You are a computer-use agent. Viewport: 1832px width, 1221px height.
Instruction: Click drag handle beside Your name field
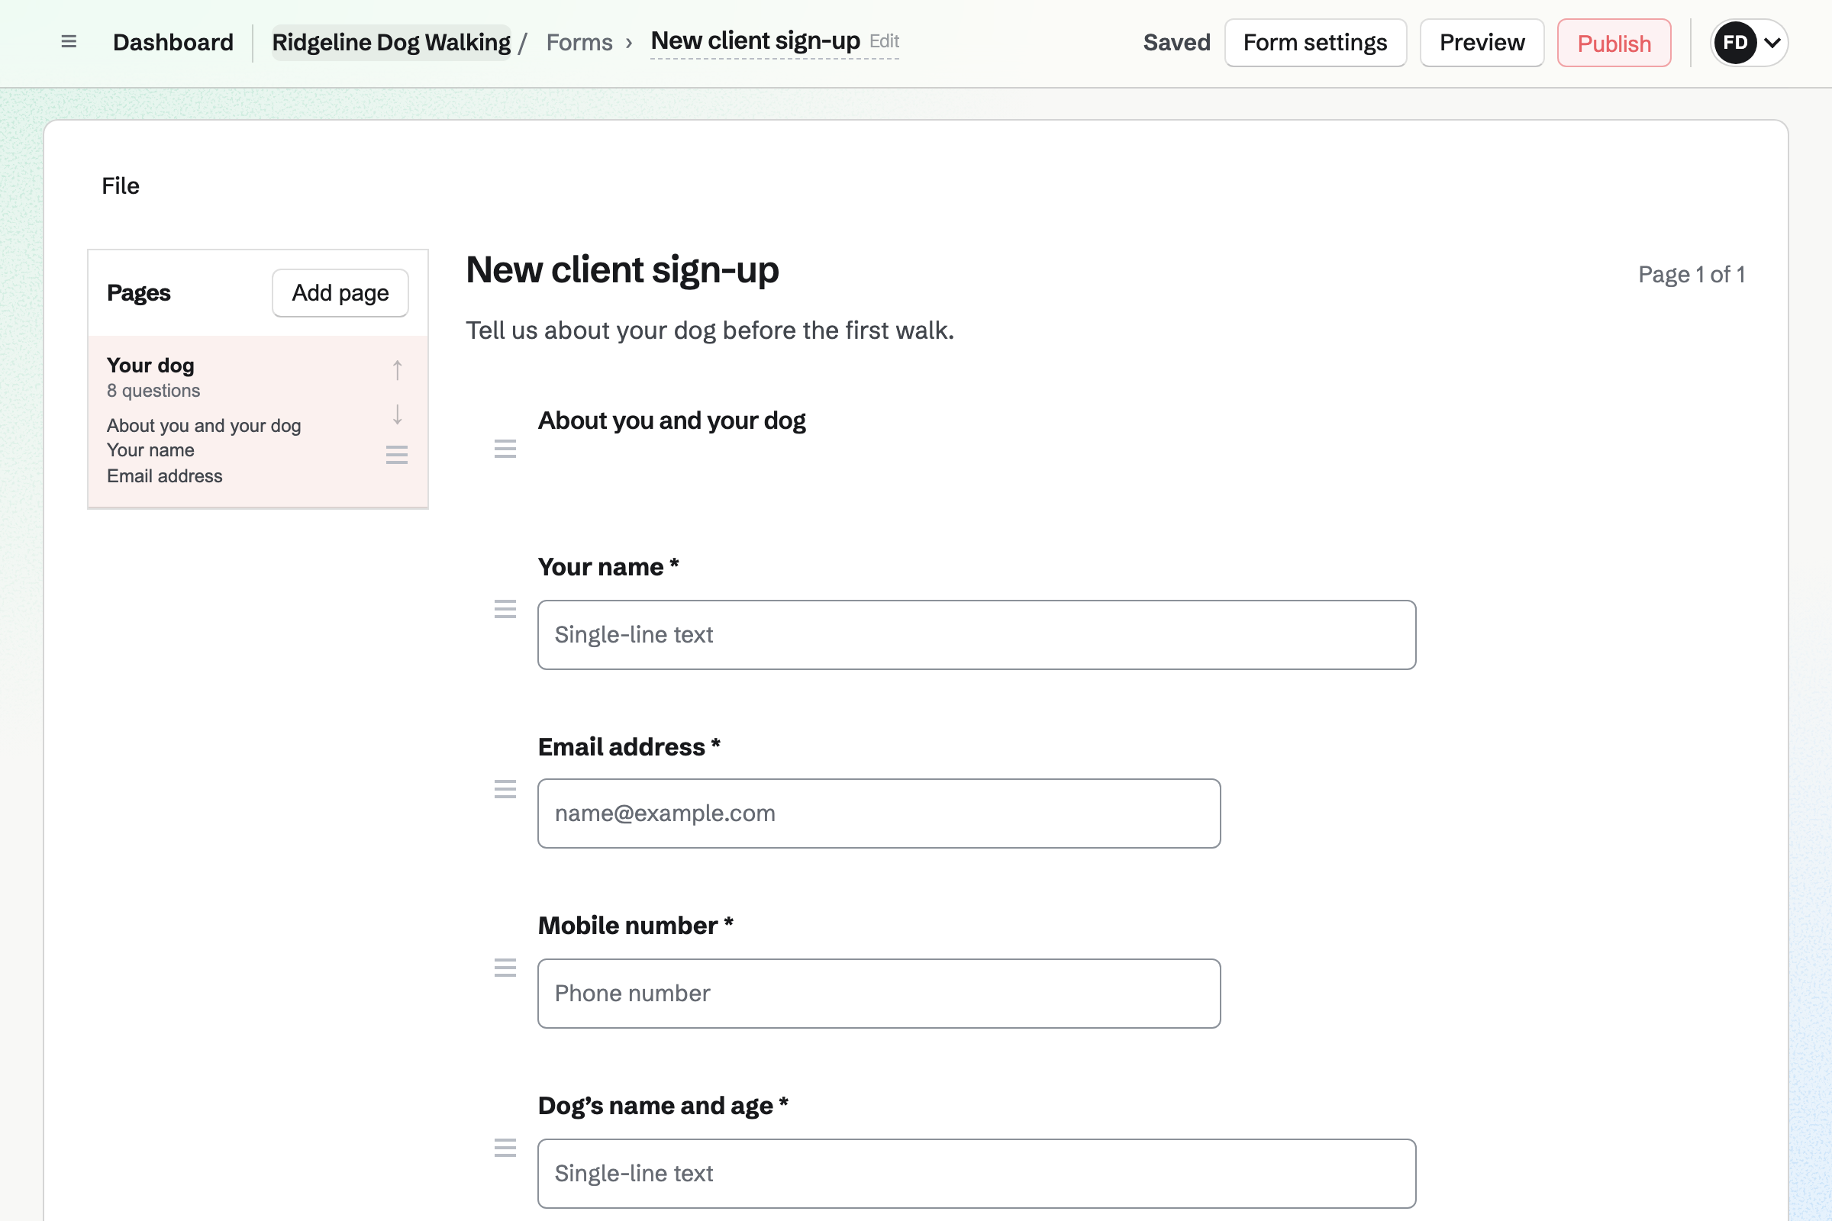pyautogui.click(x=505, y=609)
